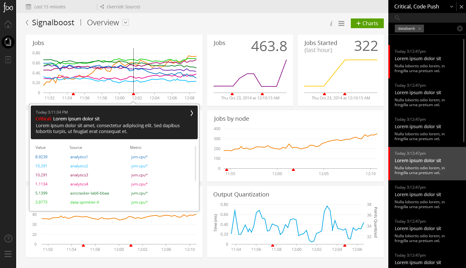Open the dashboard list-menu icon beside Charts
Screen dimensions: 466x268
341,24
